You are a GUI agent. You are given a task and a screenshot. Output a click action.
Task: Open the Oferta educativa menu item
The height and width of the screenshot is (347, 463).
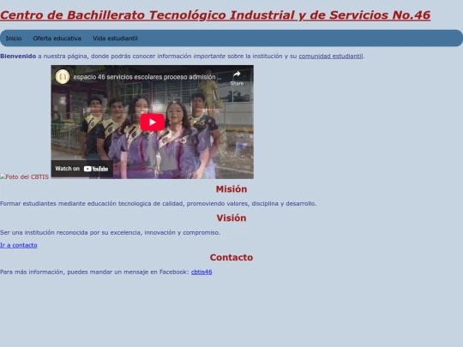point(57,39)
